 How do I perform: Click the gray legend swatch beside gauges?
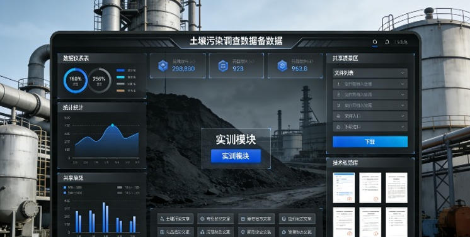(x=120, y=84)
